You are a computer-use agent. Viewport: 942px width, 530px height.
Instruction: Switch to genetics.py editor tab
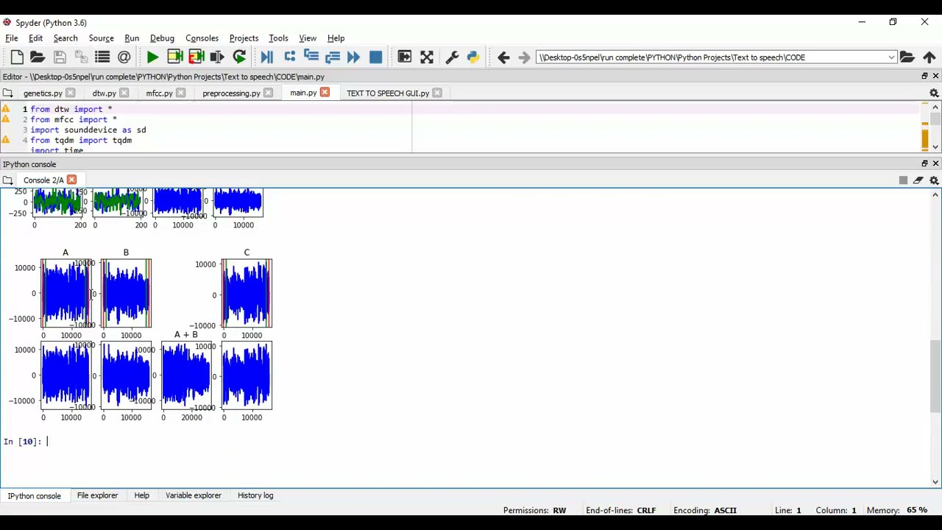pos(43,93)
